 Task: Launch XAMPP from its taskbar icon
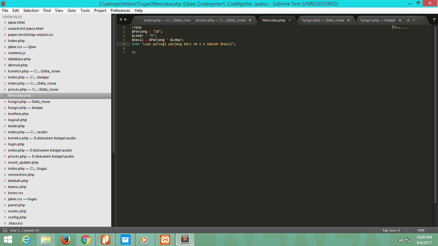165,239
